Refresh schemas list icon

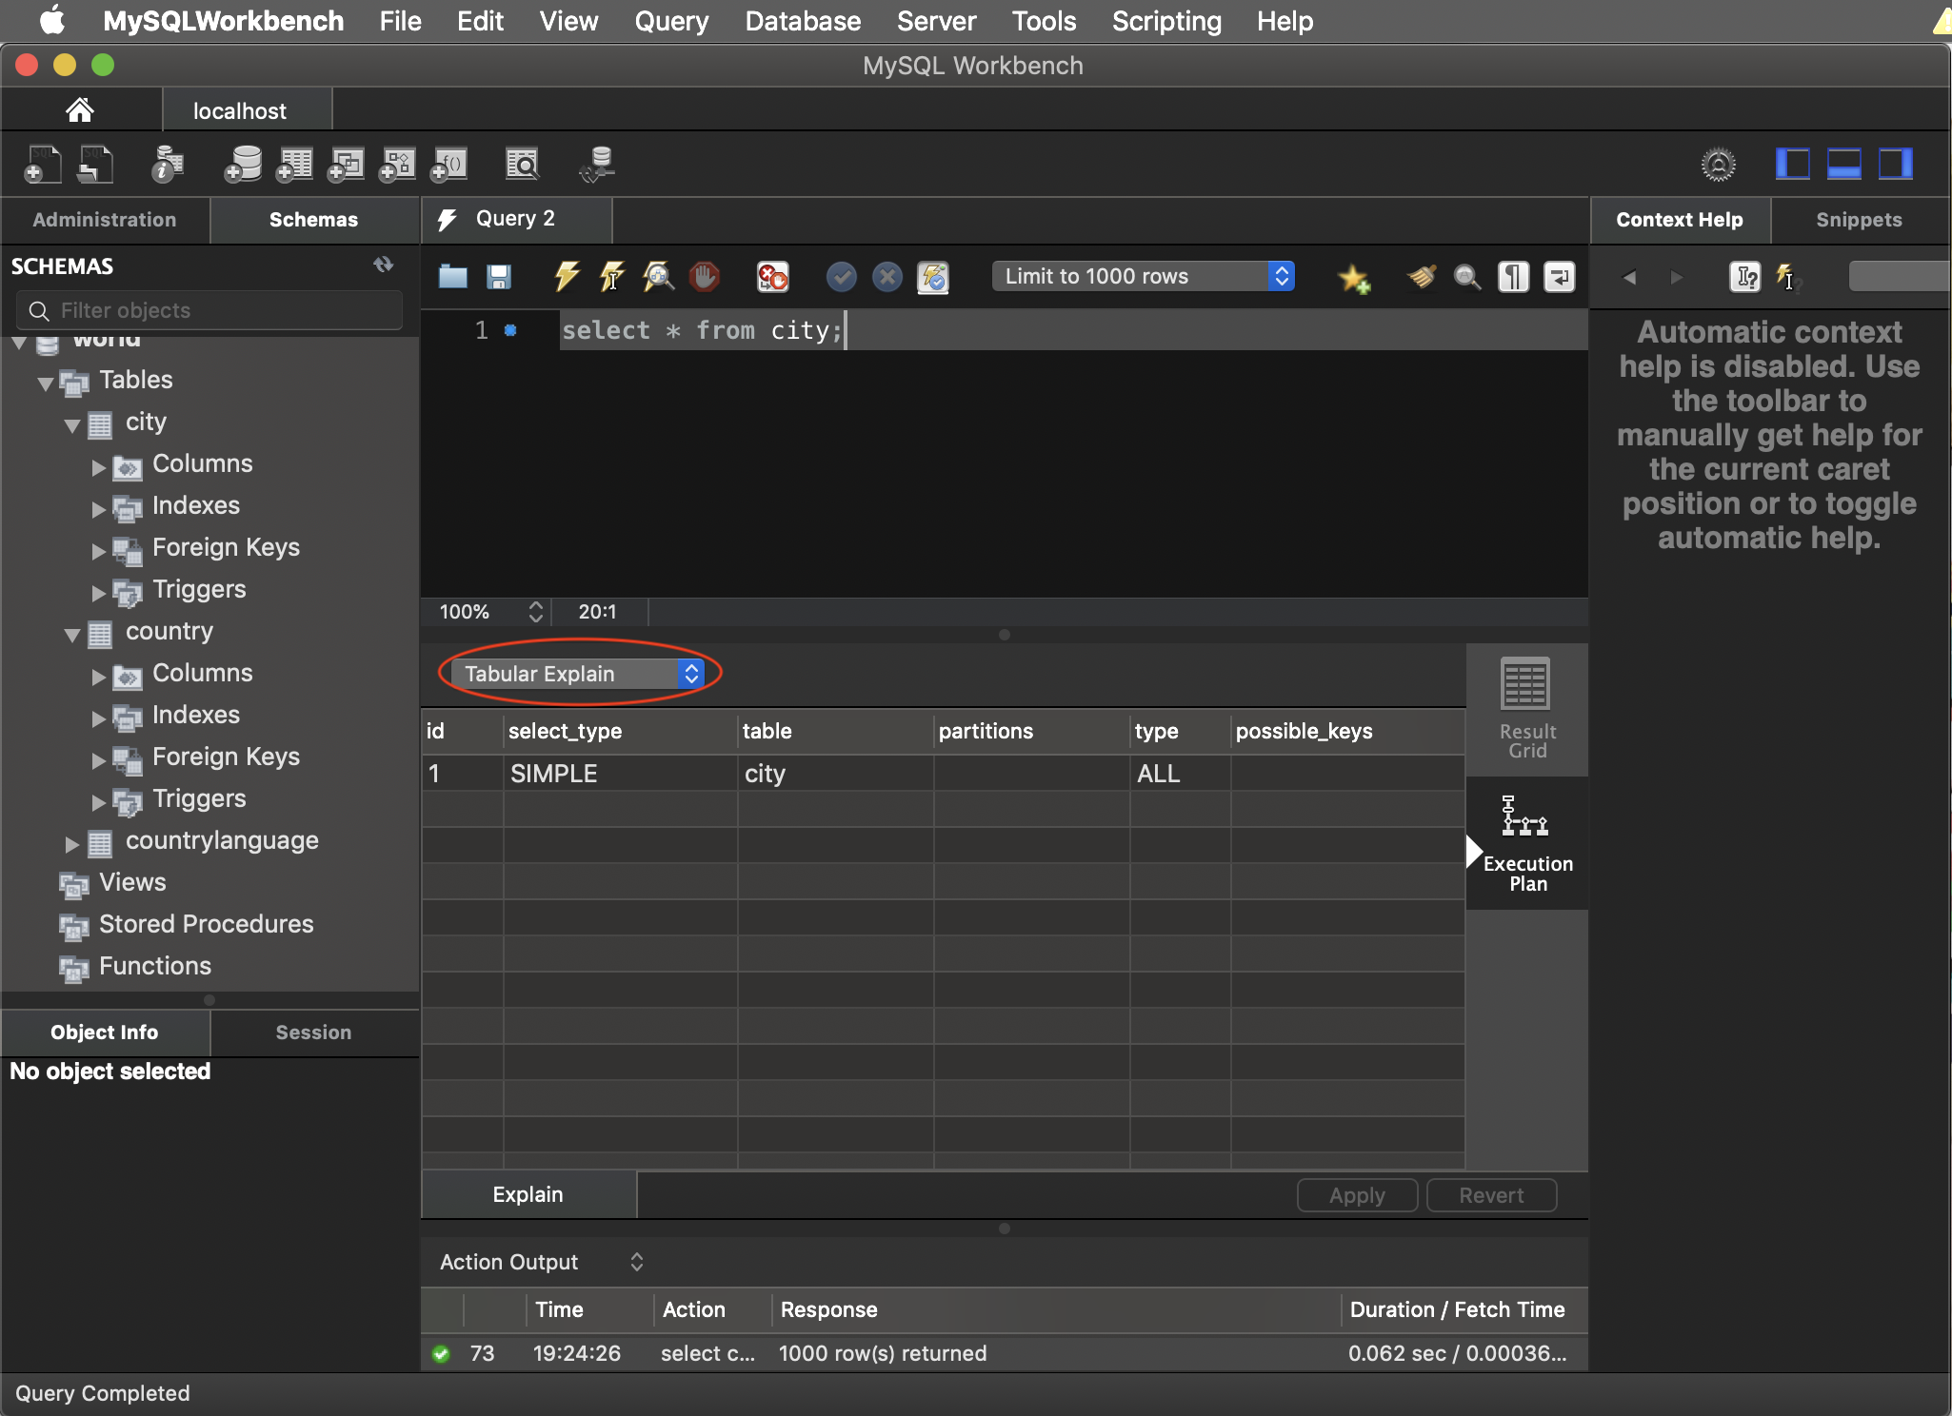click(x=383, y=265)
